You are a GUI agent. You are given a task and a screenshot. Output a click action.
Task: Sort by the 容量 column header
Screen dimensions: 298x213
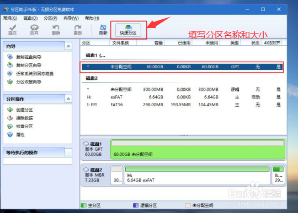pos(150,43)
